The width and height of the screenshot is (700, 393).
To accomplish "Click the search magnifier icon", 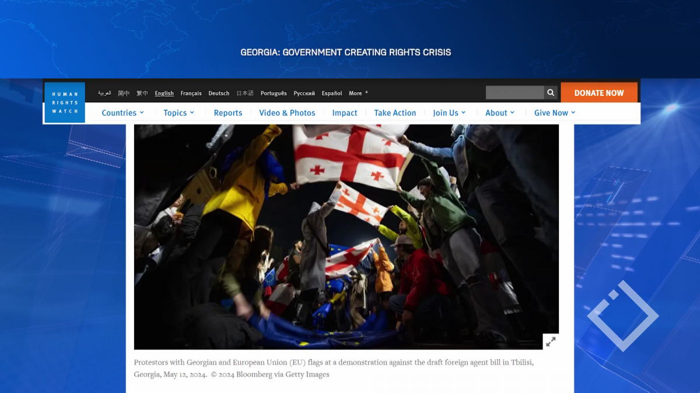I will pyautogui.click(x=551, y=93).
